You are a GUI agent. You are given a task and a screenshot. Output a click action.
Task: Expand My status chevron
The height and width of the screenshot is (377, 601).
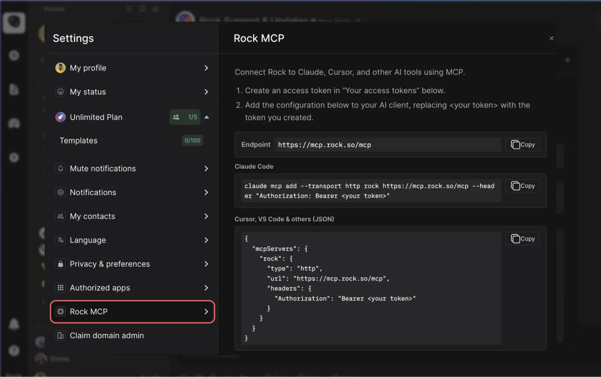coord(206,92)
